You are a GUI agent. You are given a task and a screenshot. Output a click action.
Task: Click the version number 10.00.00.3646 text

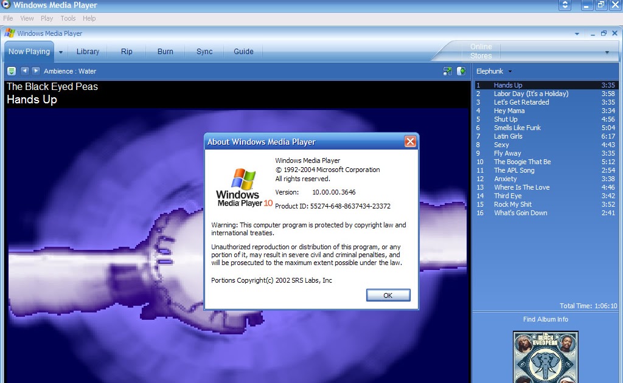tap(334, 192)
